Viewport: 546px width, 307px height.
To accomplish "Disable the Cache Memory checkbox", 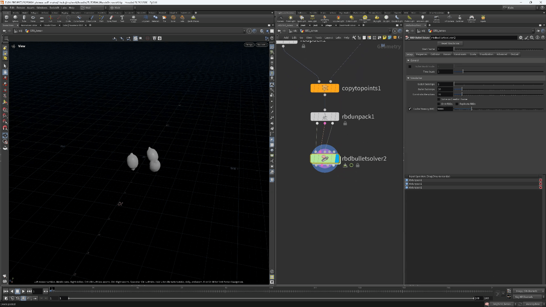I will pyautogui.click(x=410, y=109).
